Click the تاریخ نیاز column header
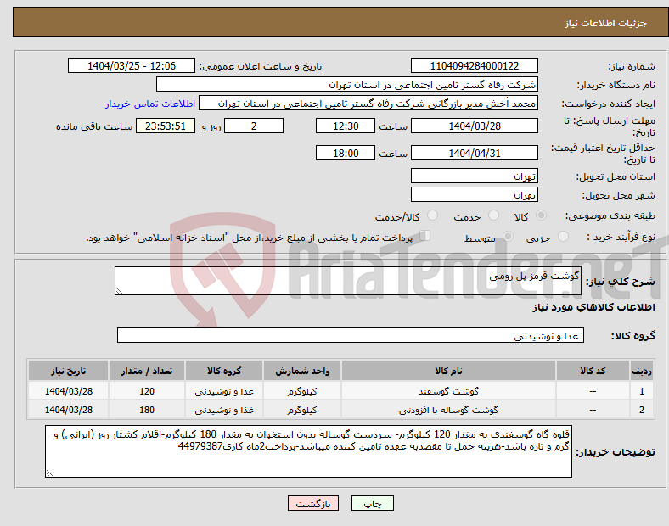 (68, 371)
